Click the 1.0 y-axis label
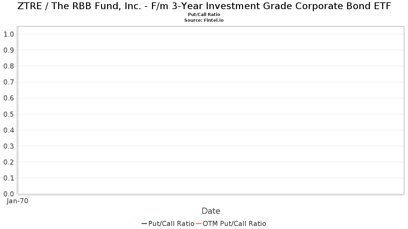 coord(8,34)
